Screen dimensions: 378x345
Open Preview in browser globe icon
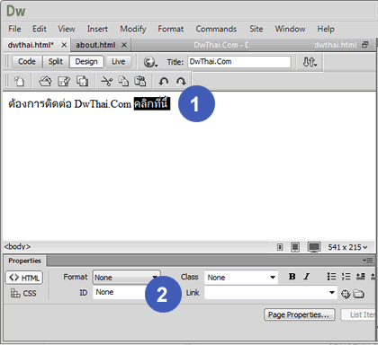(x=150, y=62)
